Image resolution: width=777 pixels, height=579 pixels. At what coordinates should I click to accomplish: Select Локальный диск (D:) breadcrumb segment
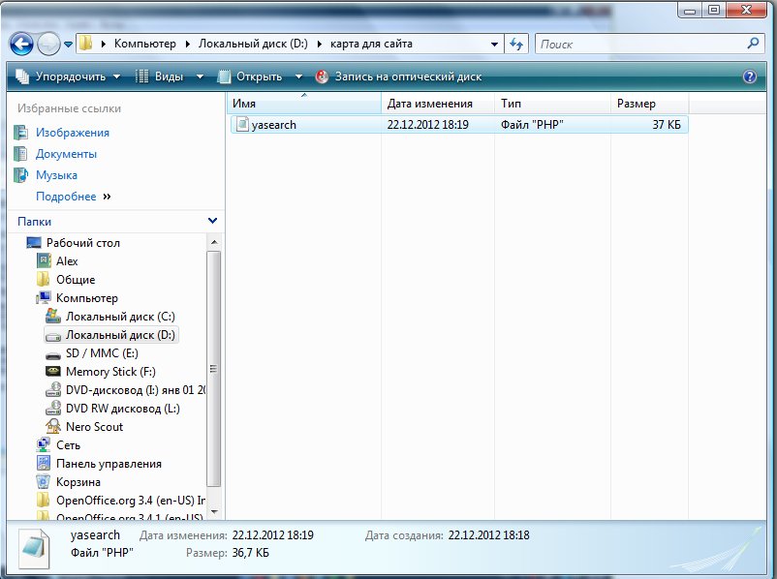tap(253, 44)
